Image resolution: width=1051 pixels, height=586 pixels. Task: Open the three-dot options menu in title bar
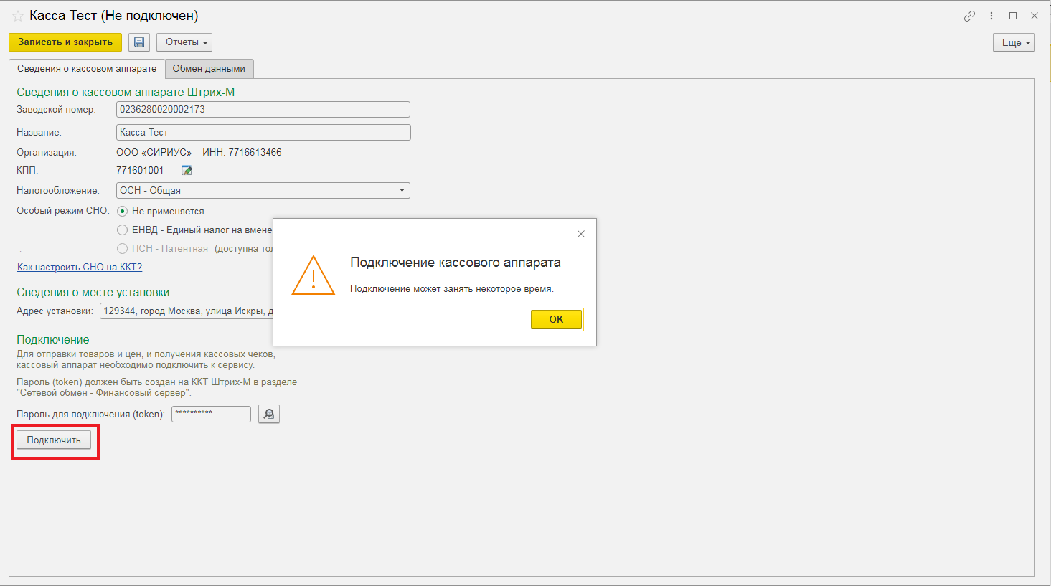pyautogui.click(x=991, y=16)
